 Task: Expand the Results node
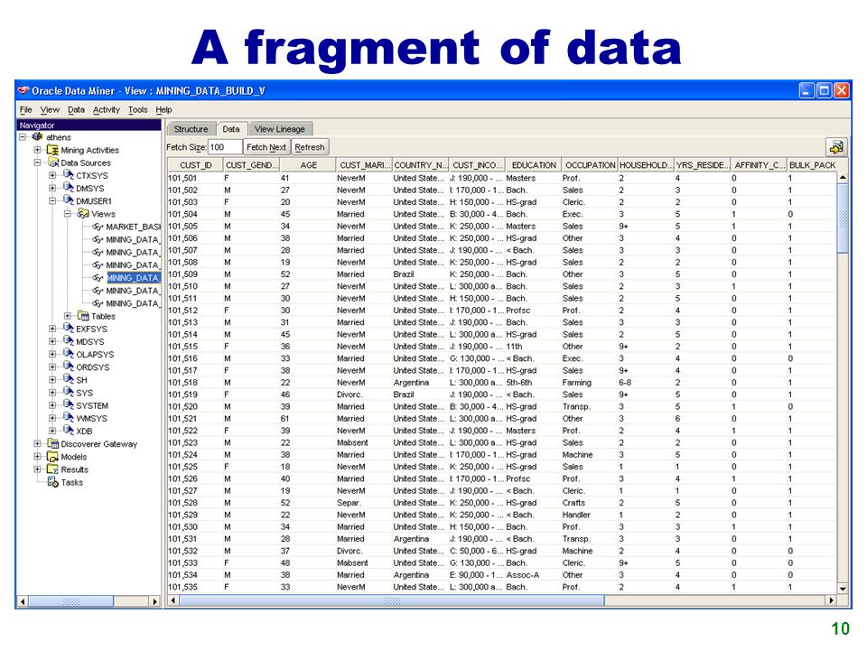tap(37, 469)
